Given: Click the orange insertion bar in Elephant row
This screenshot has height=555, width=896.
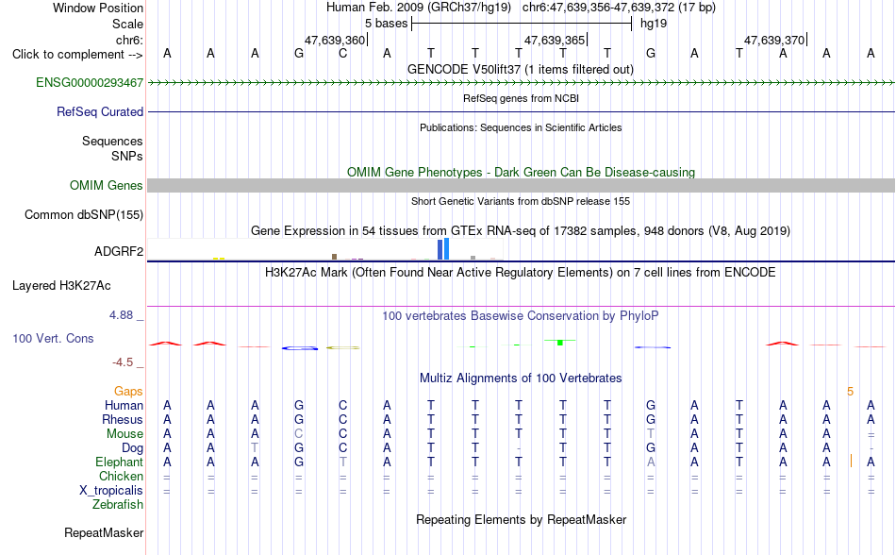Looking at the screenshot, I should point(851,461).
